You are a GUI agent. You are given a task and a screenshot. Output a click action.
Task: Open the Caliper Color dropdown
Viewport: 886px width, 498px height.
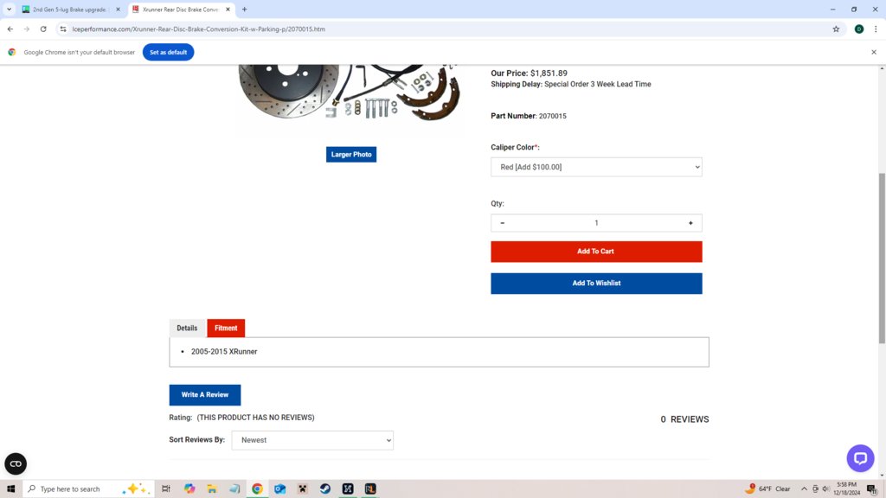(596, 167)
